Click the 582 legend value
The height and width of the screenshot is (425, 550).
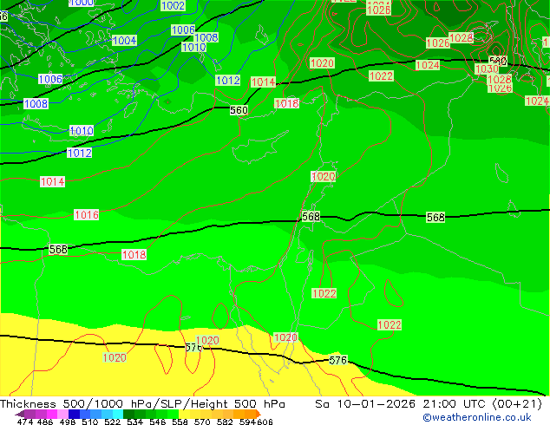[225, 422]
